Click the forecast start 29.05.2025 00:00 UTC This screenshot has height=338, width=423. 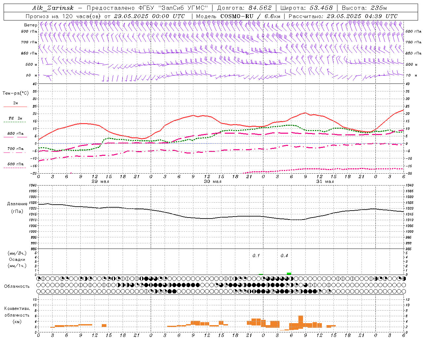point(149,16)
